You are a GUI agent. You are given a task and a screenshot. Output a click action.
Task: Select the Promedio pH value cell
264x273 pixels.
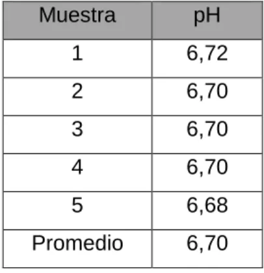coord(207,249)
